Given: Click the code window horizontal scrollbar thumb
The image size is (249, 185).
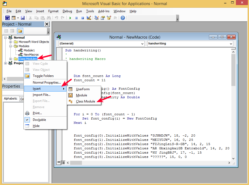Looking at the screenshot, I should (76, 163).
